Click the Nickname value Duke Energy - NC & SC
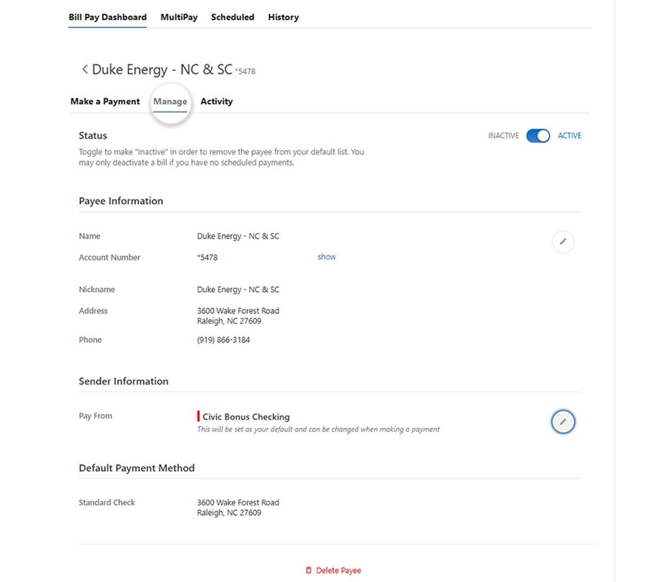Screen dimensions: 662x582 point(238,290)
